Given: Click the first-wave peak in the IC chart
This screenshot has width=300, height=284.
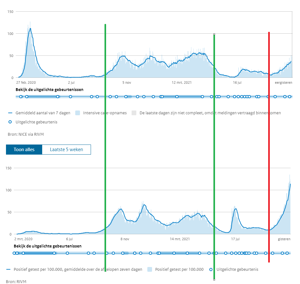Looking at the screenshot, I should 30,29.
